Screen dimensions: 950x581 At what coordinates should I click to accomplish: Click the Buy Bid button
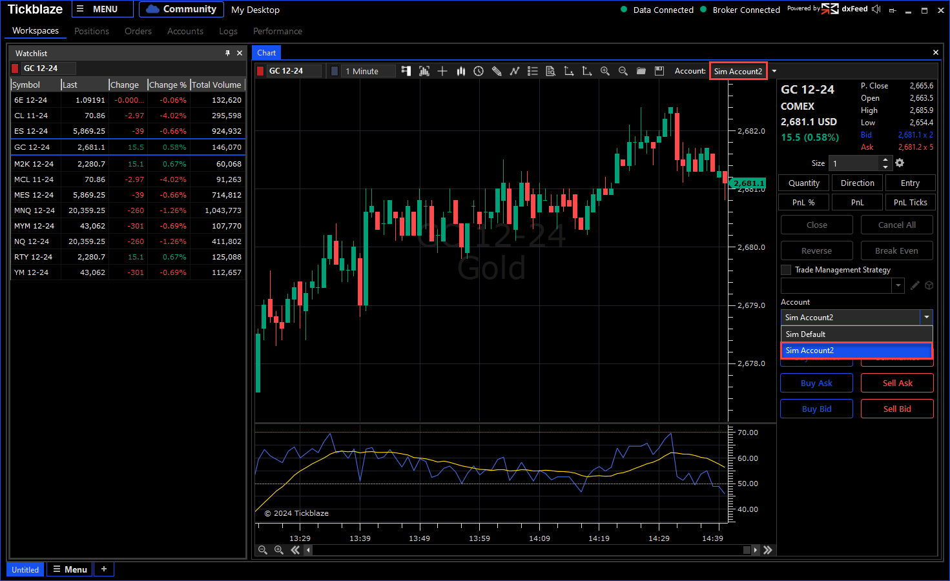(x=816, y=409)
